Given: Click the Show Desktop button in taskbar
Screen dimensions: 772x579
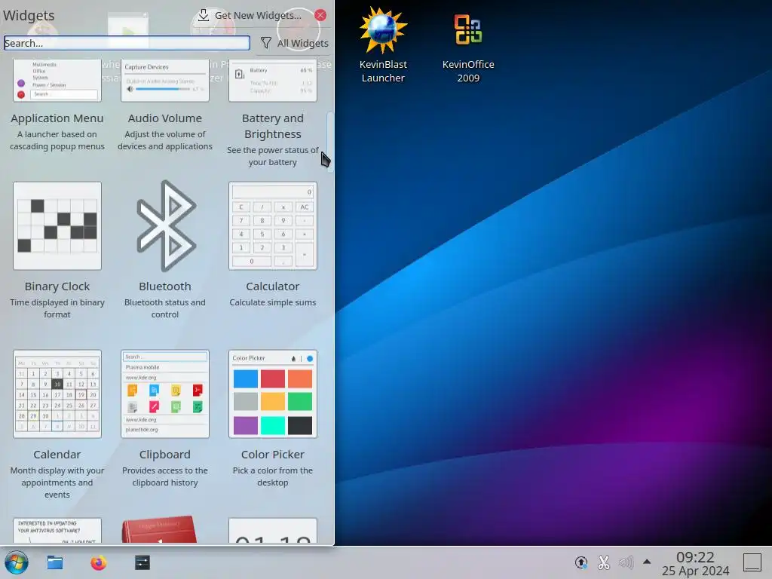Looking at the screenshot, I should (x=752, y=562).
